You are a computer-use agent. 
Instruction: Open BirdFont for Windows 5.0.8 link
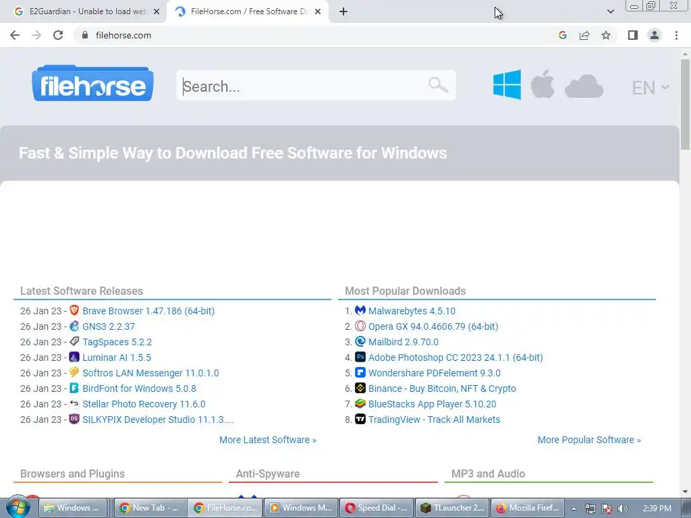[139, 388]
